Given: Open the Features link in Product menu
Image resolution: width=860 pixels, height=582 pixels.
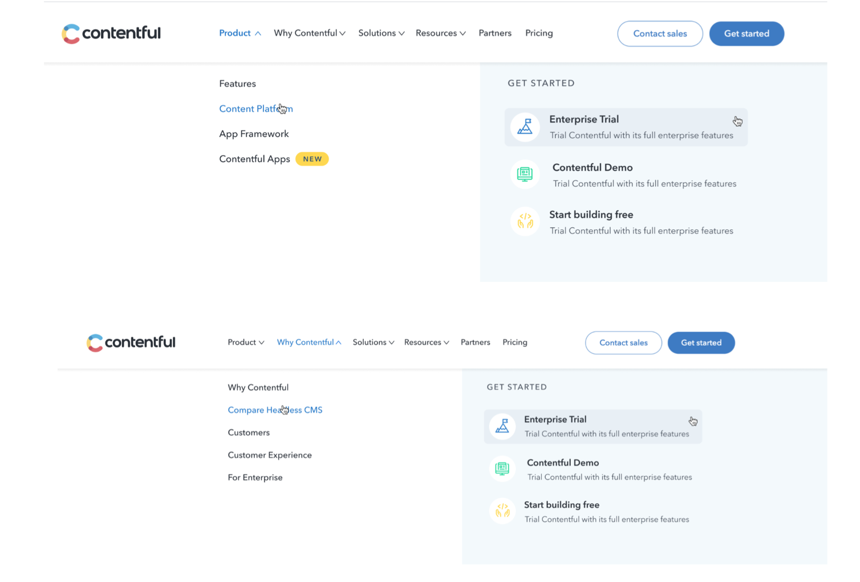Looking at the screenshot, I should pyautogui.click(x=237, y=84).
